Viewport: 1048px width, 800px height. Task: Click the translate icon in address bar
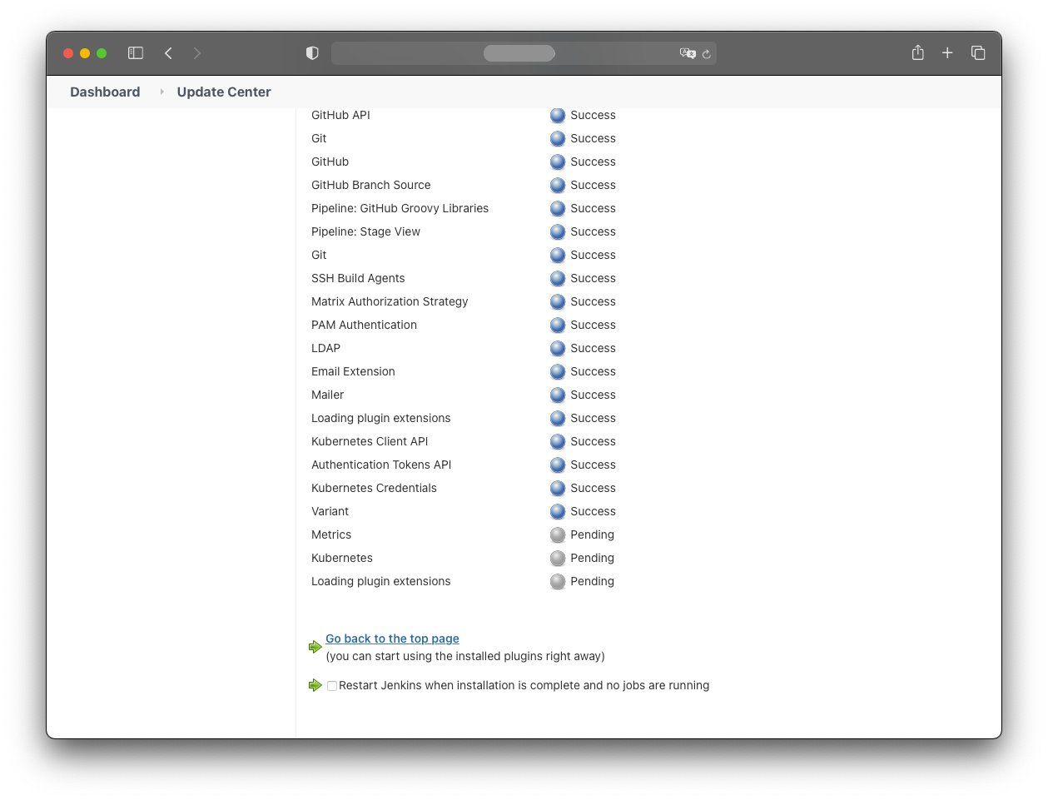tap(687, 53)
